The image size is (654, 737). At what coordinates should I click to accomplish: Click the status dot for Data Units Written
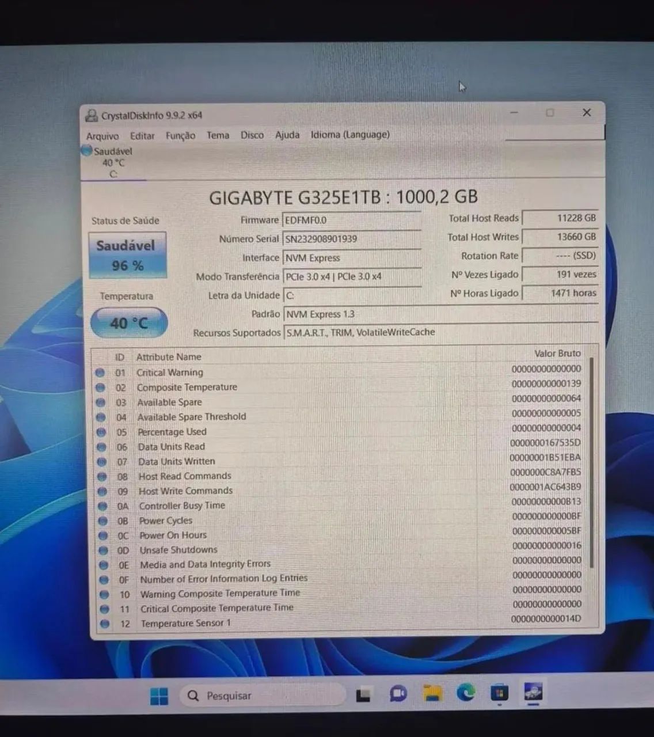coord(102,462)
